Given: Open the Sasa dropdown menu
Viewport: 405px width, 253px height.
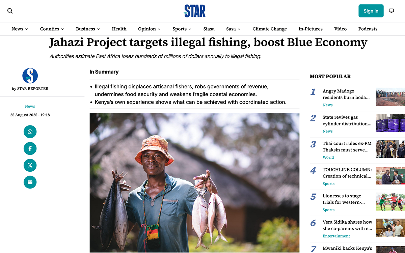Looking at the screenshot, I should (x=233, y=29).
